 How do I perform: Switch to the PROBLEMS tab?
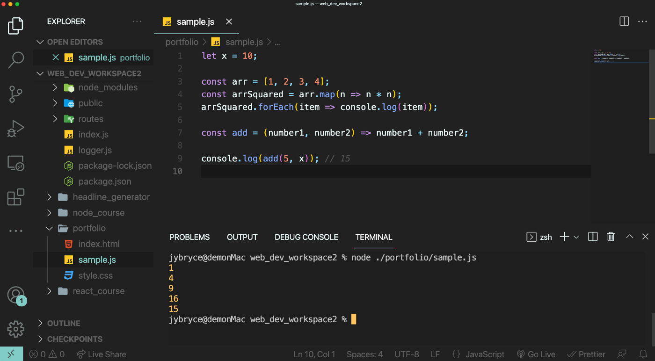(189, 237)
